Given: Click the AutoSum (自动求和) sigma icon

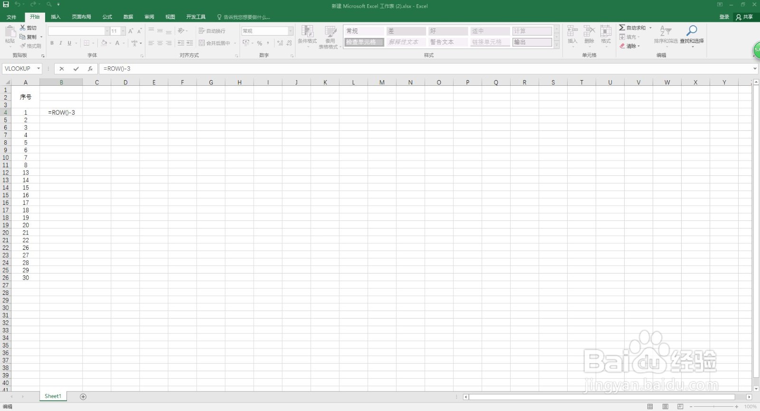Looking at the screenshot, I should pos(622,27).
